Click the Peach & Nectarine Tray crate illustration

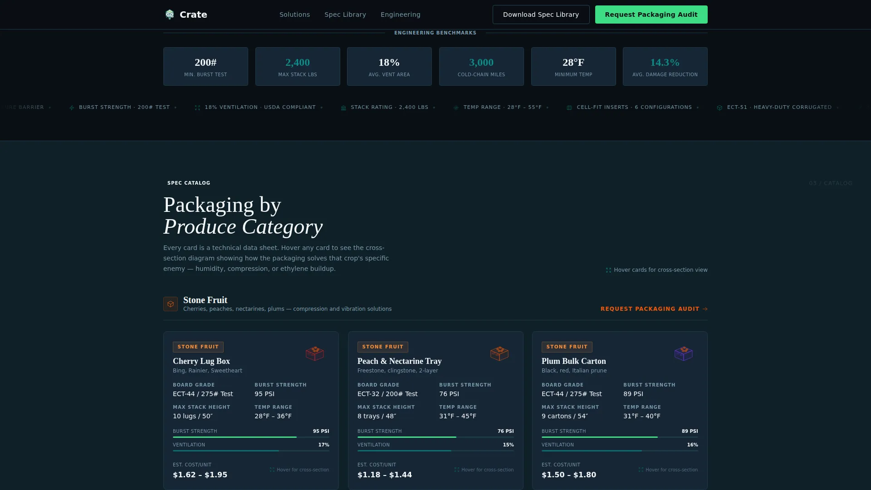coord(499,353)
